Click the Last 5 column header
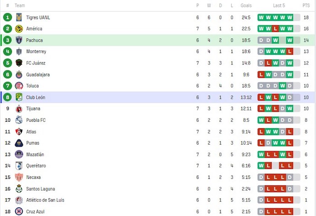The image size is (316, 216). [x=279, y=5]
